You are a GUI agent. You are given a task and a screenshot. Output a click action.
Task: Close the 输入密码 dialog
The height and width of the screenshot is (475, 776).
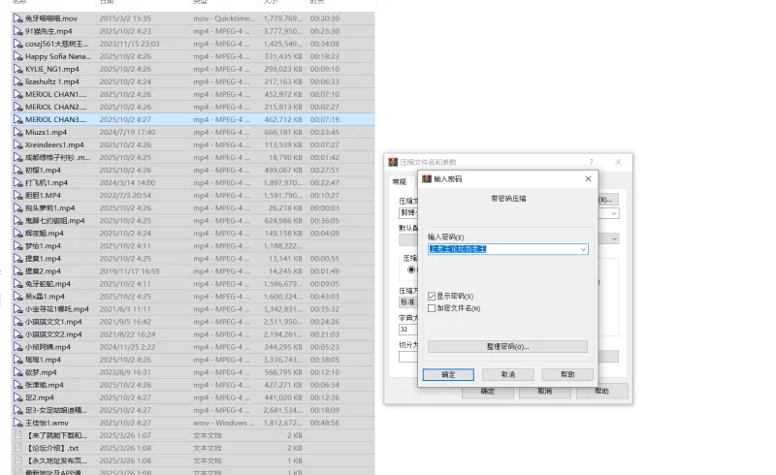588,179
